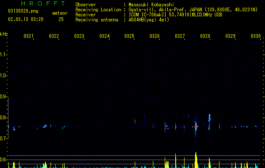This screenshot has width=265, height=168.
Task: Click the tallest yellow intensity peak
Action: (x=196, y=160)
